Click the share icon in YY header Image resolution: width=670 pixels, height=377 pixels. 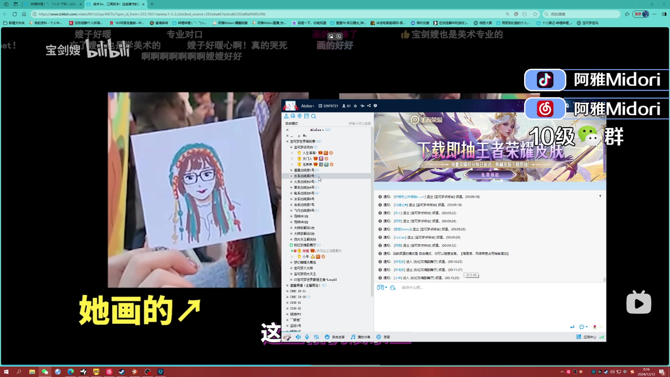click(369, 106)
